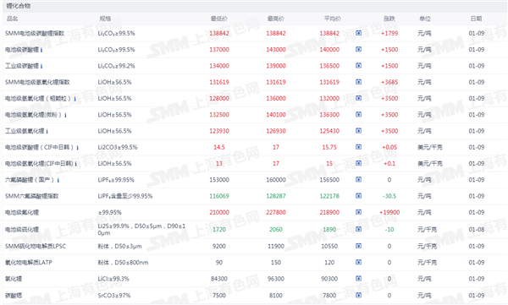Select the change value +19900
This screenshot has width=508, height=305.
389,213
